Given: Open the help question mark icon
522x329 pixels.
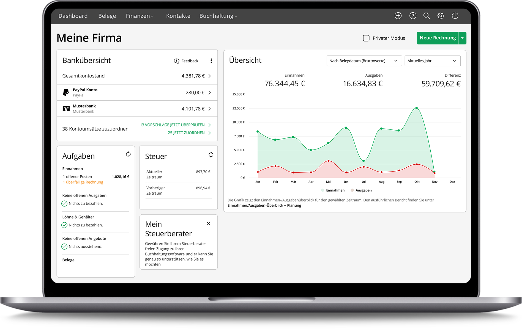Looking at the screenshot, I should pos(412,16).
